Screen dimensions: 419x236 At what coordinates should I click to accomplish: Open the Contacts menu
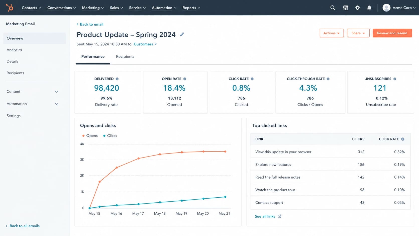pyautogui.click(x=31, y=8)
